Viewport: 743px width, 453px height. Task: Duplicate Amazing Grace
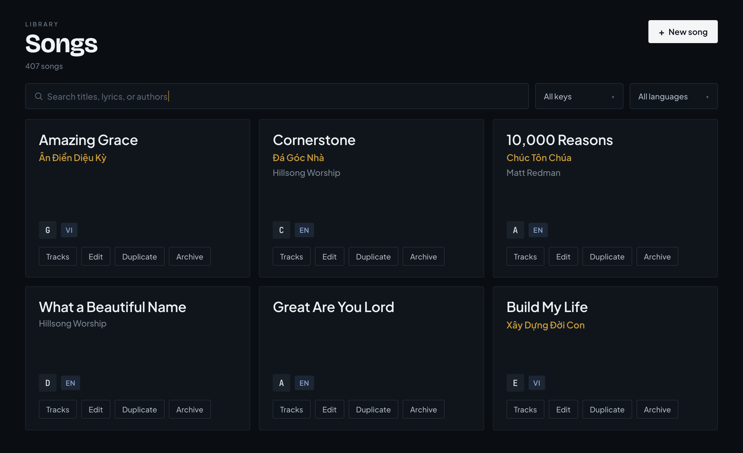pyautogui.click(x=139, y=256)
